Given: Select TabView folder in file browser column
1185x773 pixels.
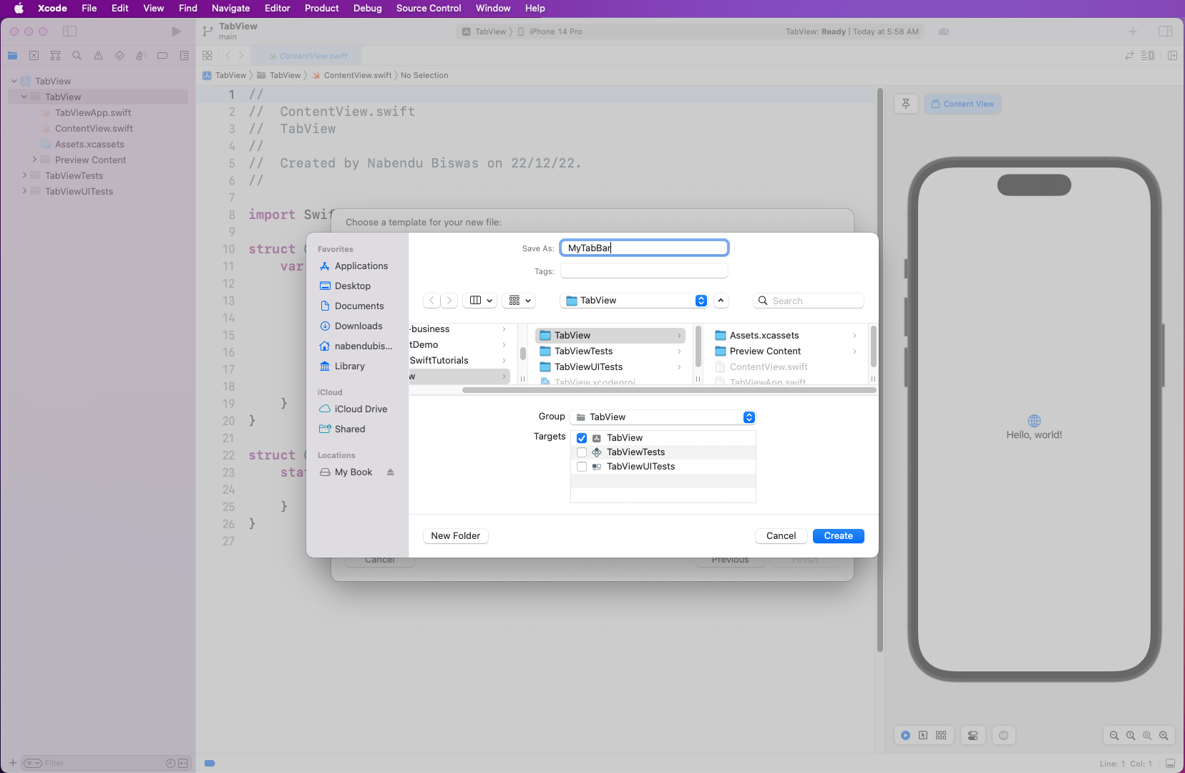Looking at the screenshot, I should (x=610, y=336).
